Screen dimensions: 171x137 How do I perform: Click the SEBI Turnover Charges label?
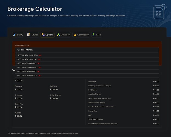pos(97,103)
